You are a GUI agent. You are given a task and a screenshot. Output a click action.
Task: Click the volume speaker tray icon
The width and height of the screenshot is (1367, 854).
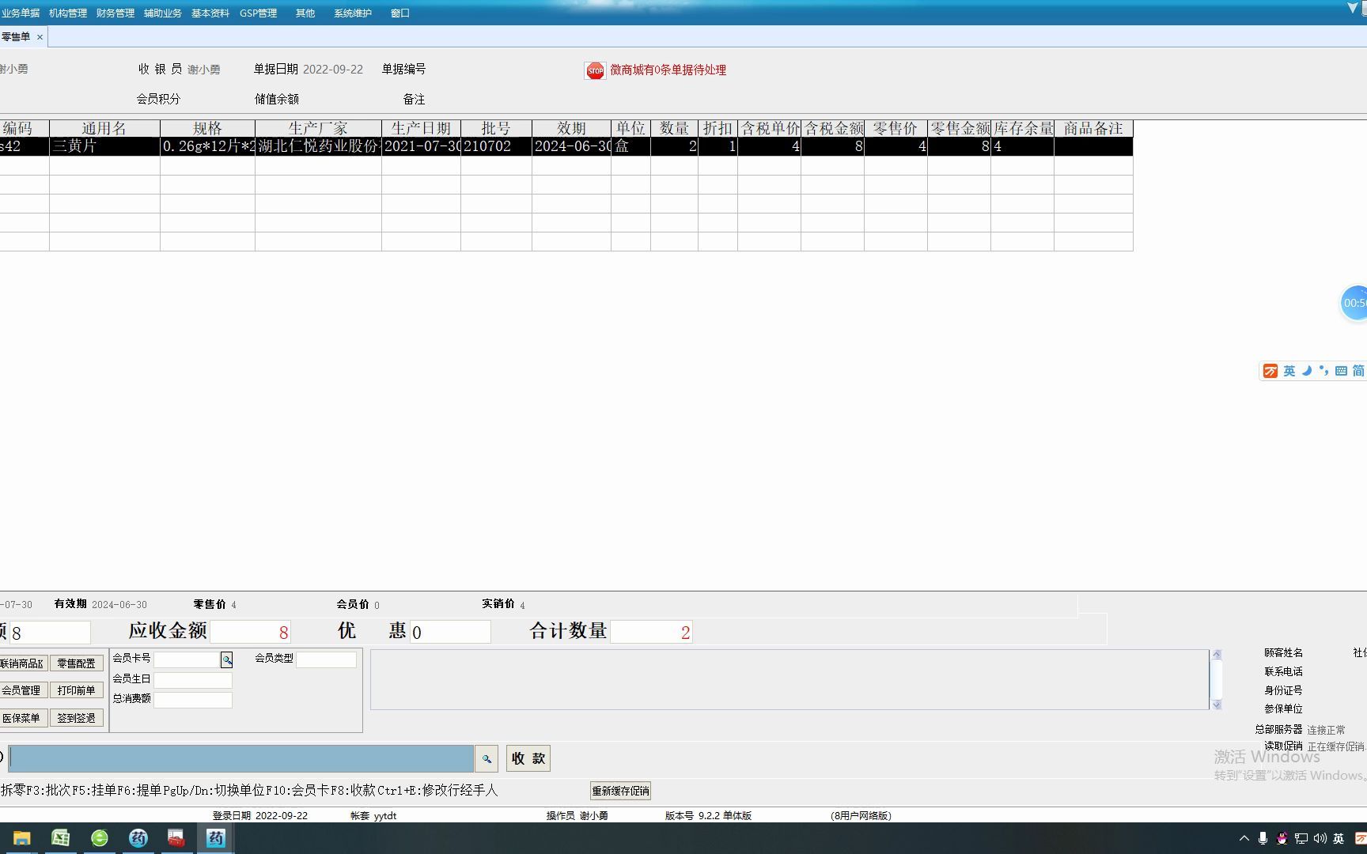coord(1320,838)
